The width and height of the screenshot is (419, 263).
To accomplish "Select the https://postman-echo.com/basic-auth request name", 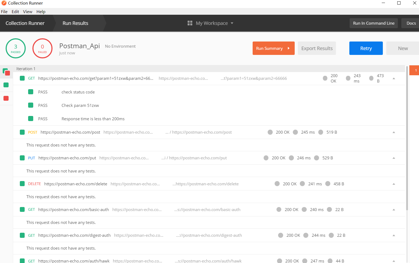I will (73, 209).
